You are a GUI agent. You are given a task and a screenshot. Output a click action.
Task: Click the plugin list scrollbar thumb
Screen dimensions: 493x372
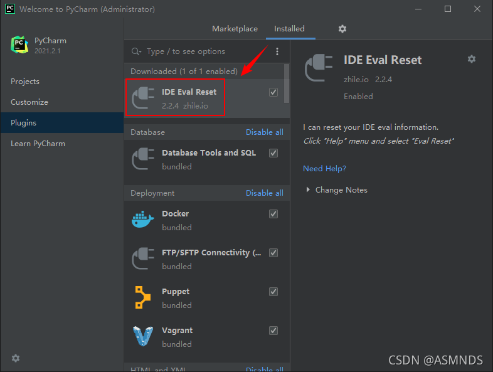[x=287, y=83]
